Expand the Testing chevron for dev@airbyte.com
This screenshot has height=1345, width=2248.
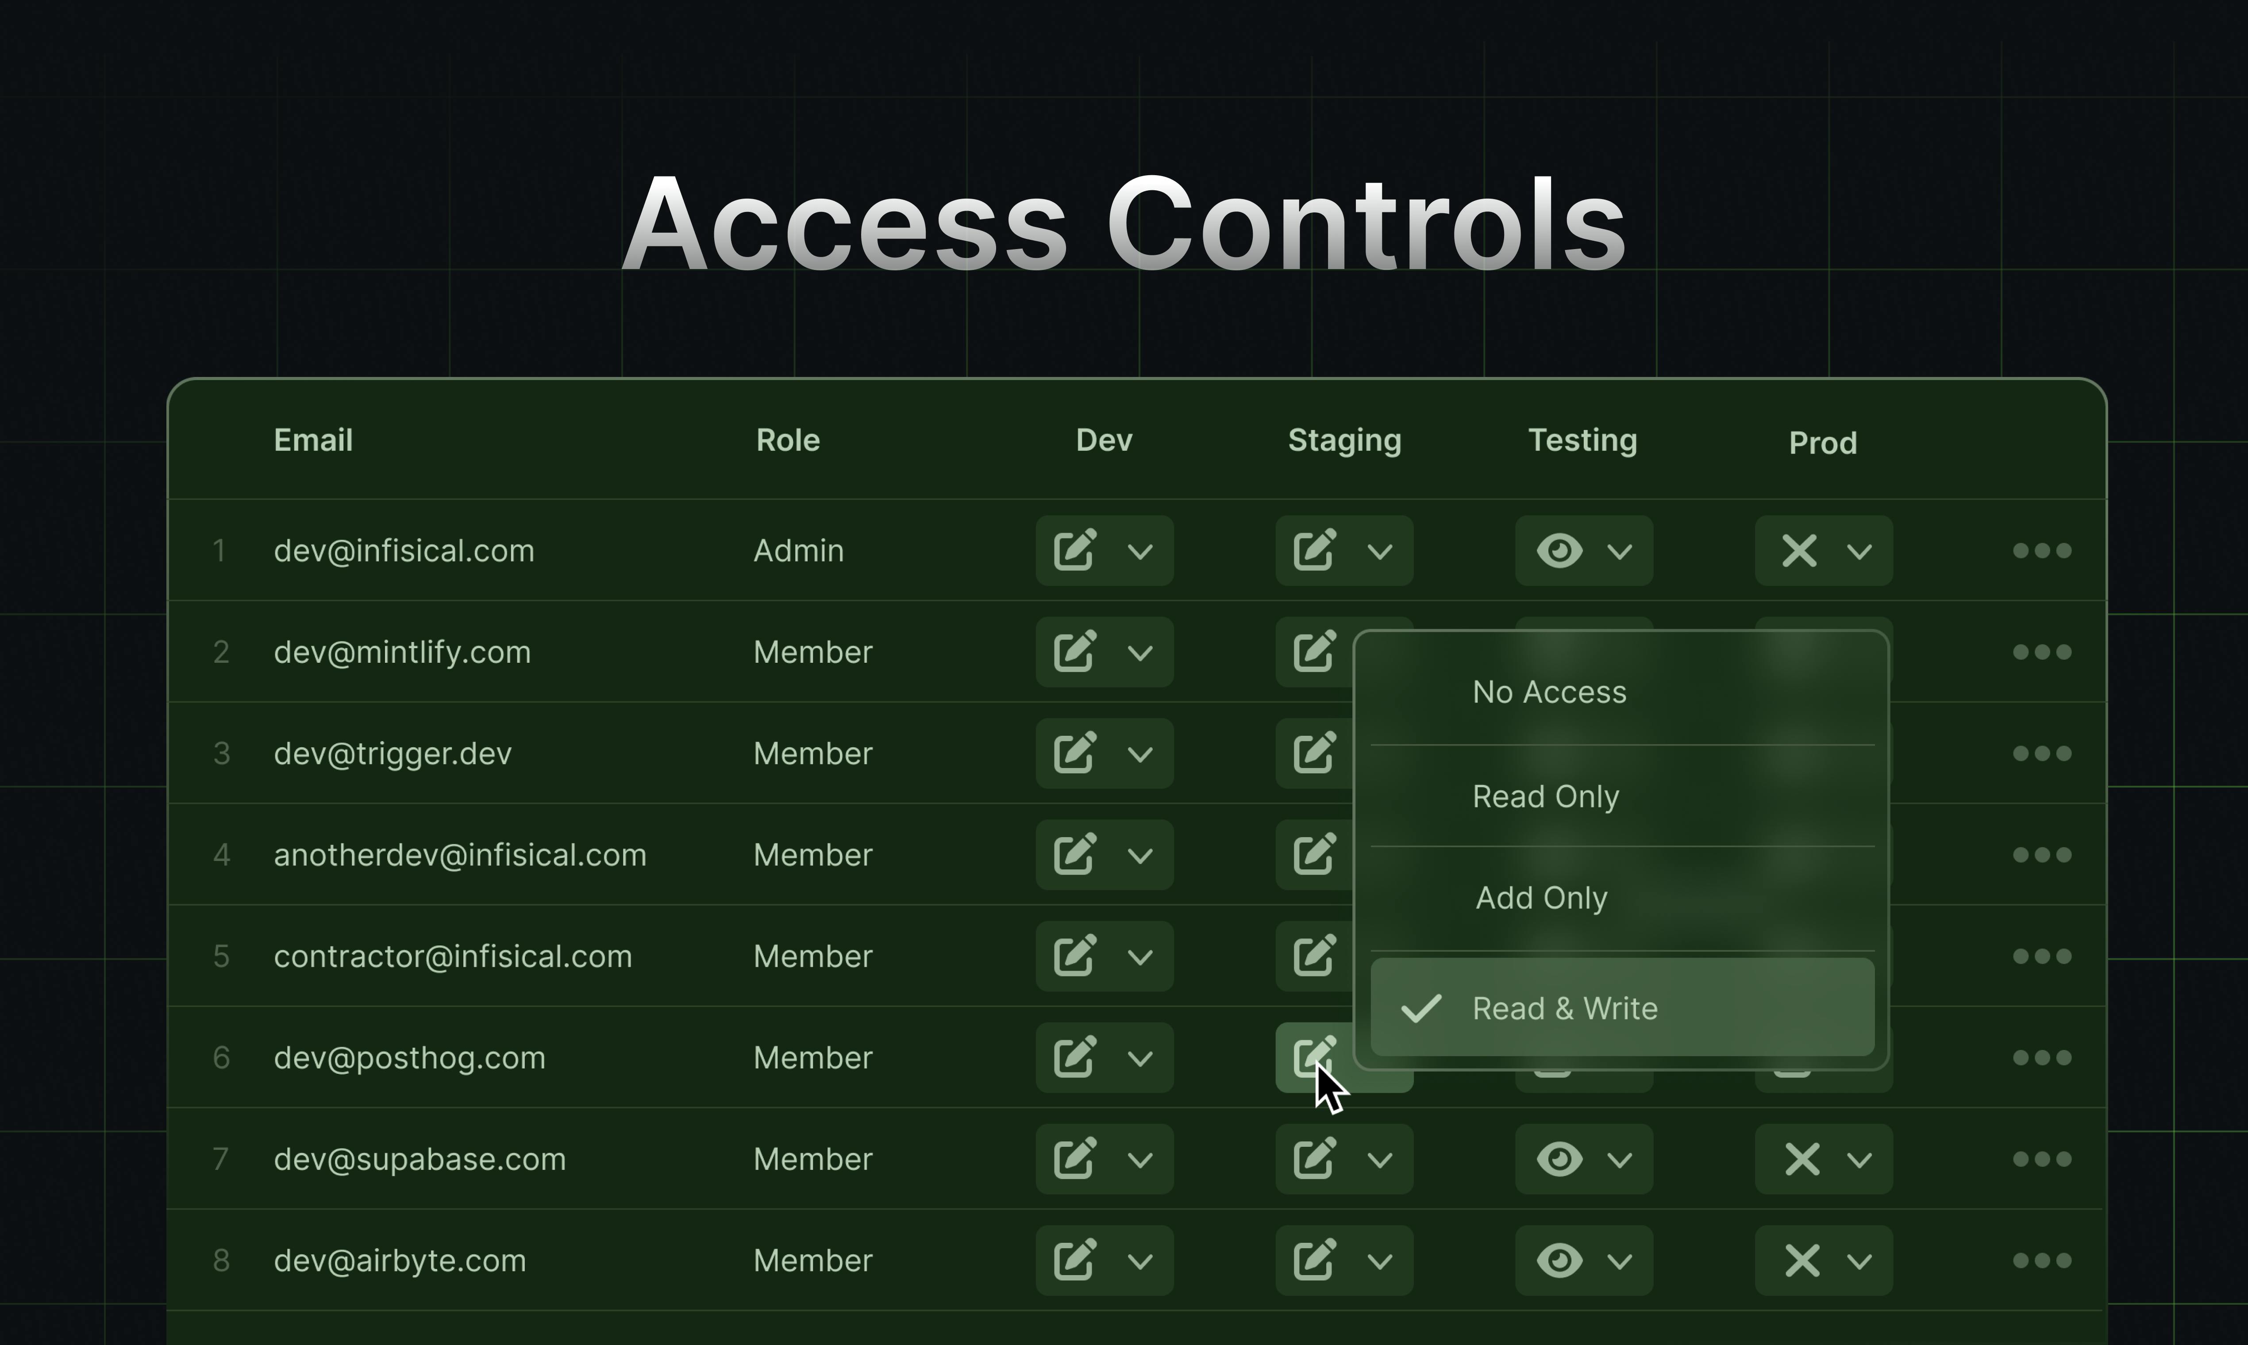(x=1620, y=1263)
